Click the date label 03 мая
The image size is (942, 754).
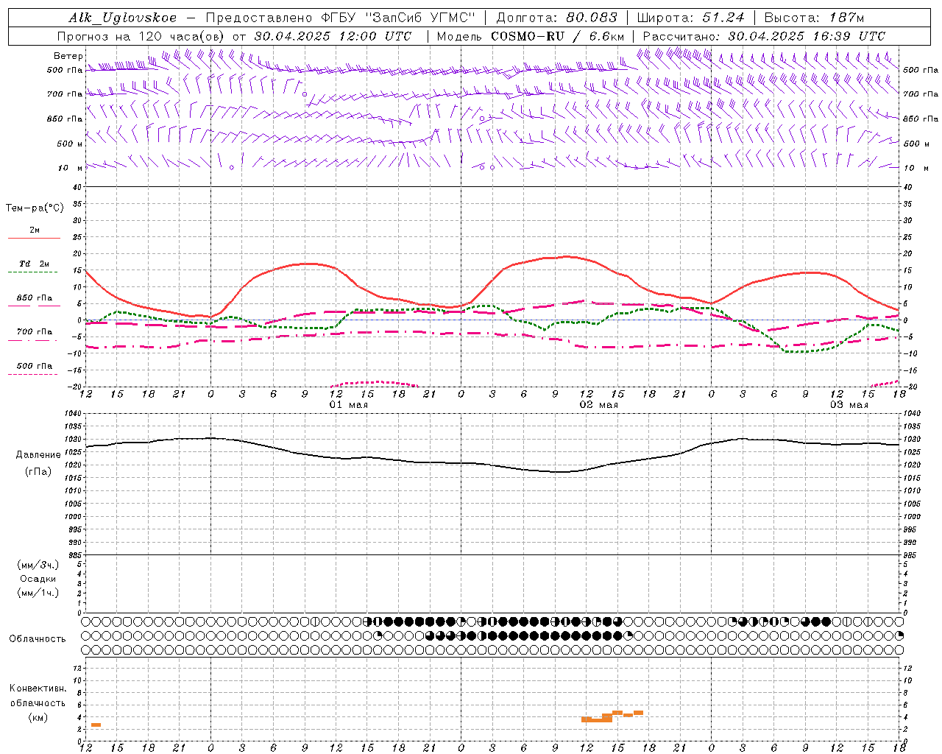pyautogui.click(x=849, y=405)
